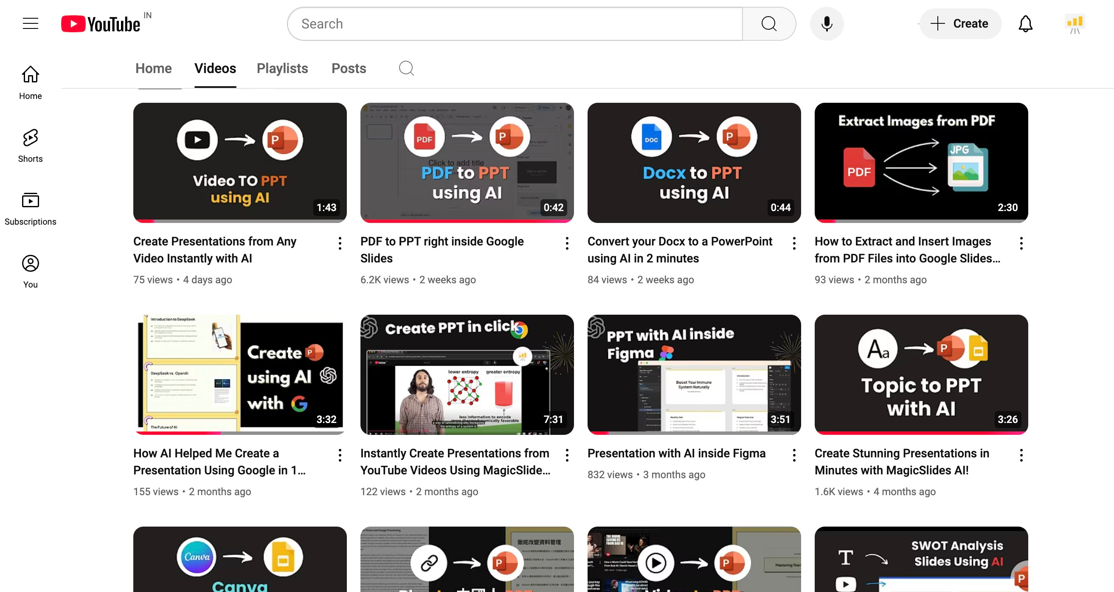Image resolution: width=1114 pixels, height=592 pixels.
Task: Open the hamburger guide menu
Action: coord(30,23)
